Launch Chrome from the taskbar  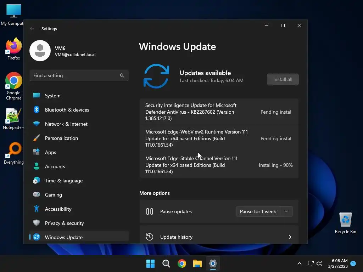[182, 263]
